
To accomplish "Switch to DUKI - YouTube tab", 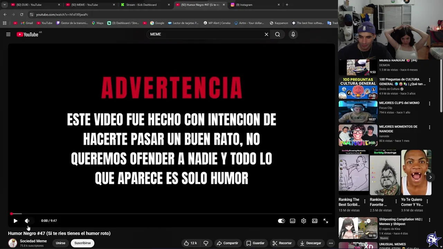I will (36, 5).
